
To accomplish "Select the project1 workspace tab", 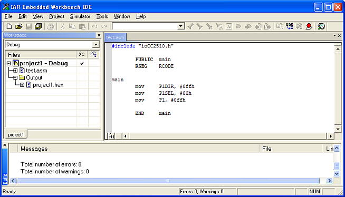I will pyautogui.click(x=16, y=135).
